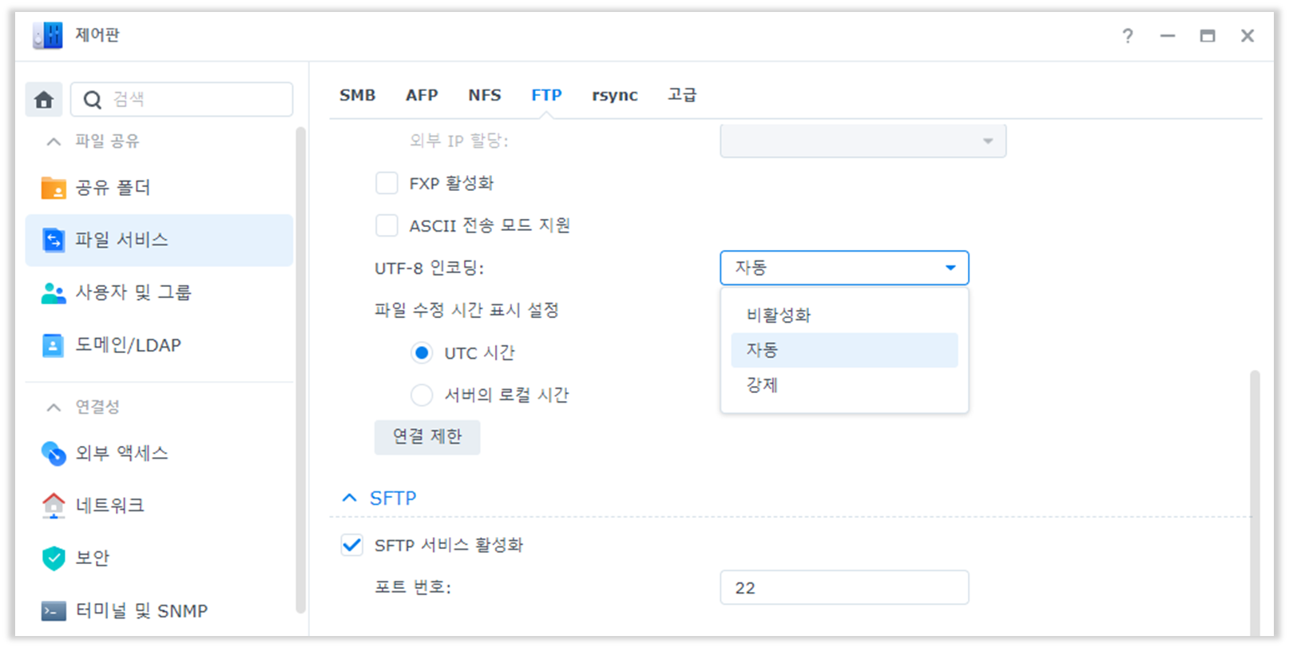Open 공유 폴더 folder icon
Image resolution: width=1289 pixels, height=648 pixels.
tap(54, 188)
